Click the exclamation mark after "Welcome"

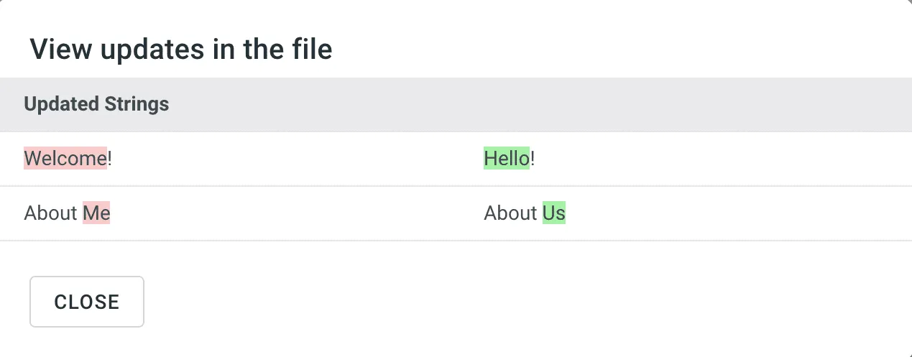[110, 158]
